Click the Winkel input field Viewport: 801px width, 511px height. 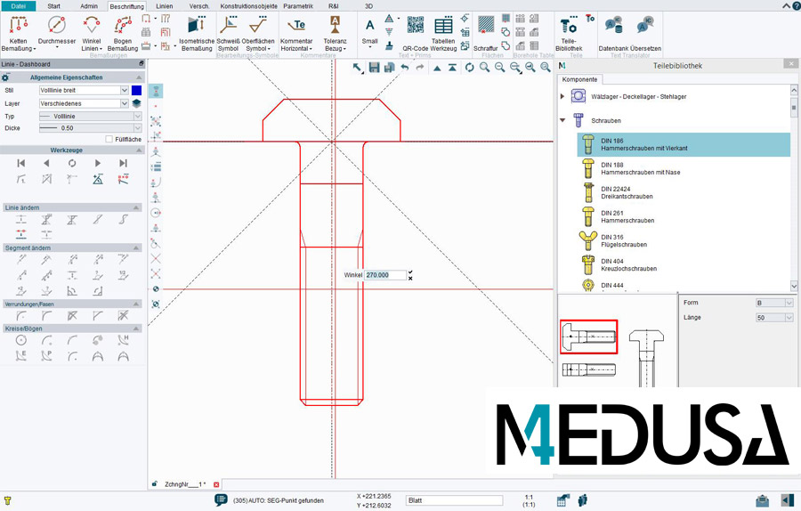[x=385, y=275]
